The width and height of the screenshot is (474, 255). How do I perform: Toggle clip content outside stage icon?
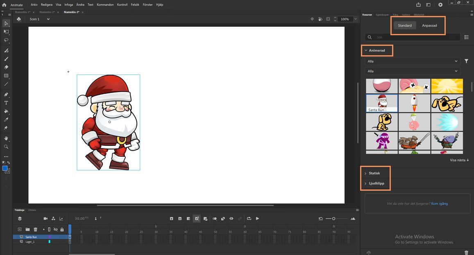[328, 19]
